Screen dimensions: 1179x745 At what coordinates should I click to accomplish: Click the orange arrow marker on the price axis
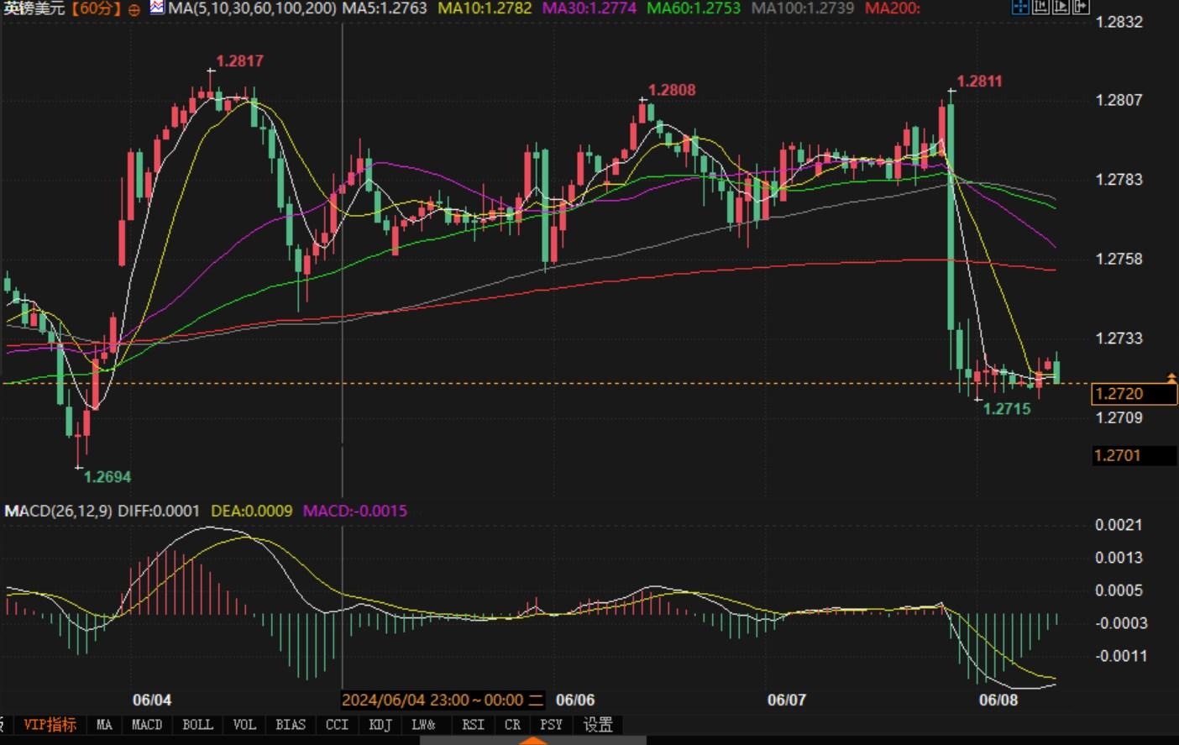click(x=1171, y=379)
